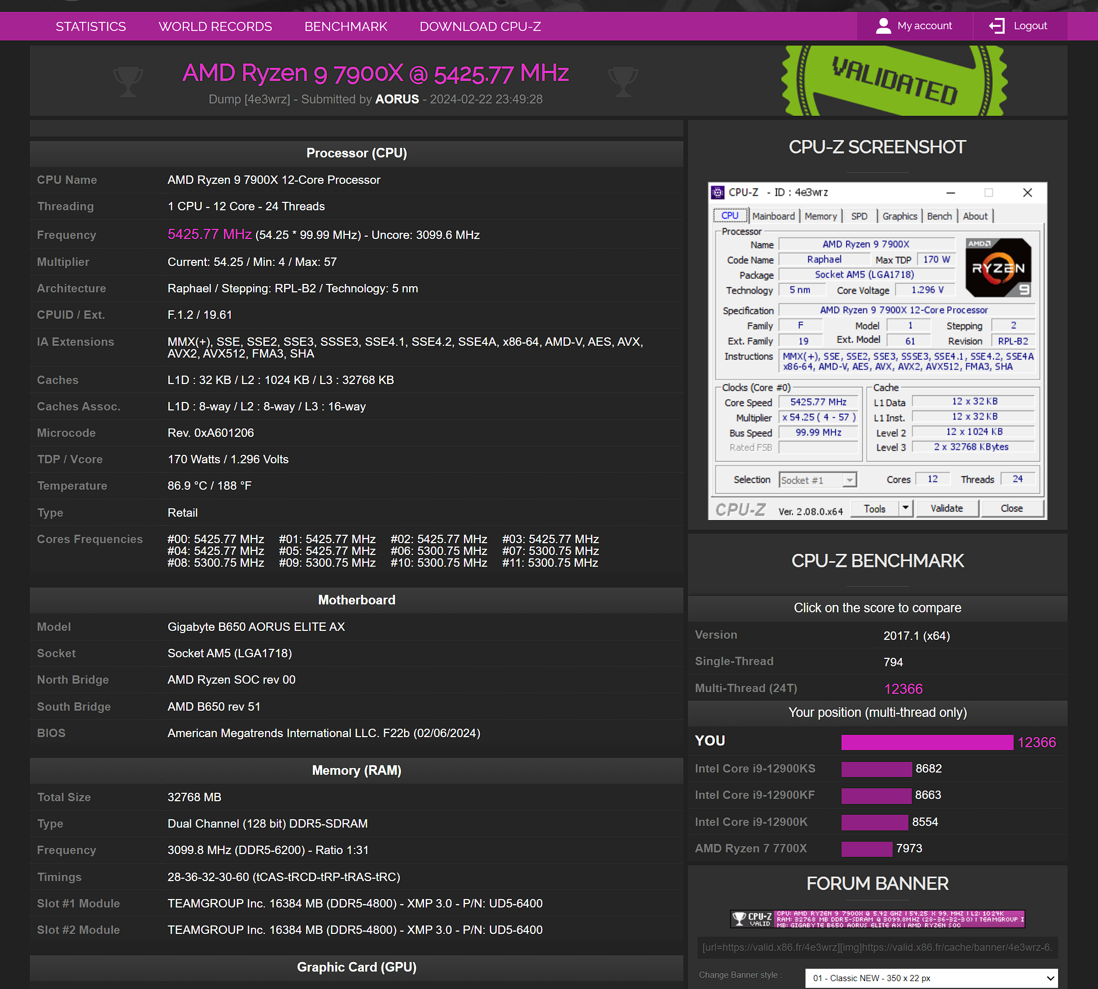The height and width of the screenshot is (989, 1098).
Task: Click the Multi-Thread score 12366
Action: coord(903,689)
